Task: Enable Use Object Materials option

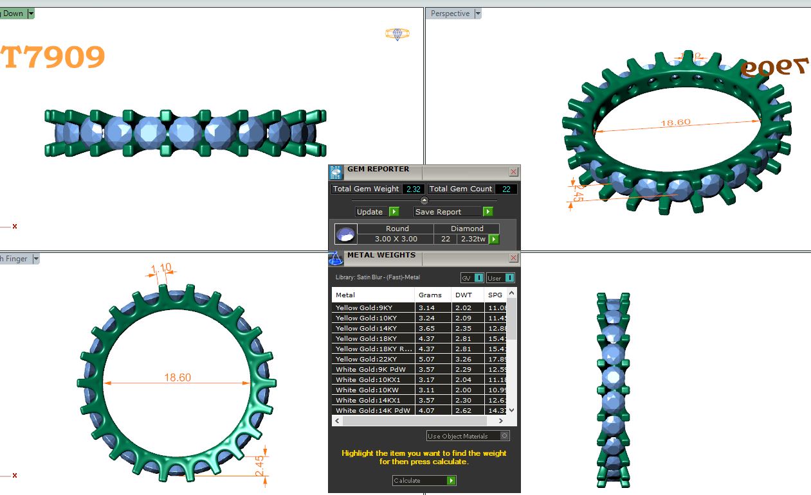Action: [x=505, y=436]
